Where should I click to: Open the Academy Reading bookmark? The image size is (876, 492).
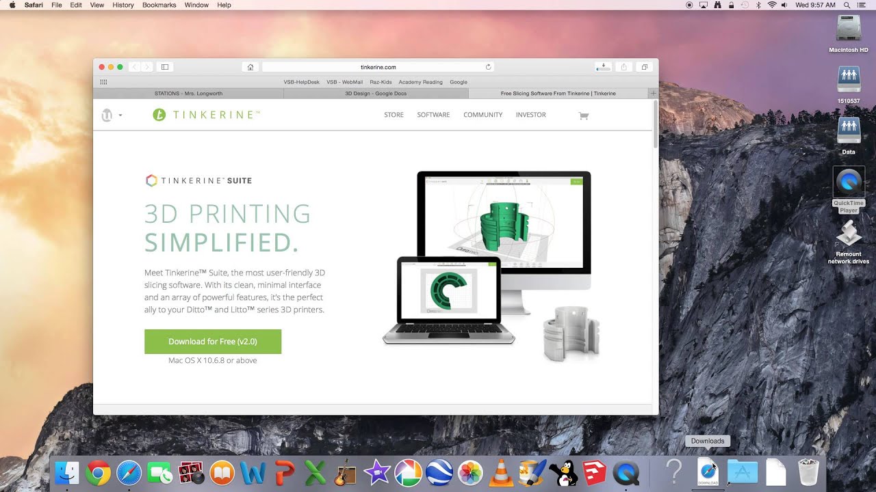coord(421,82)
